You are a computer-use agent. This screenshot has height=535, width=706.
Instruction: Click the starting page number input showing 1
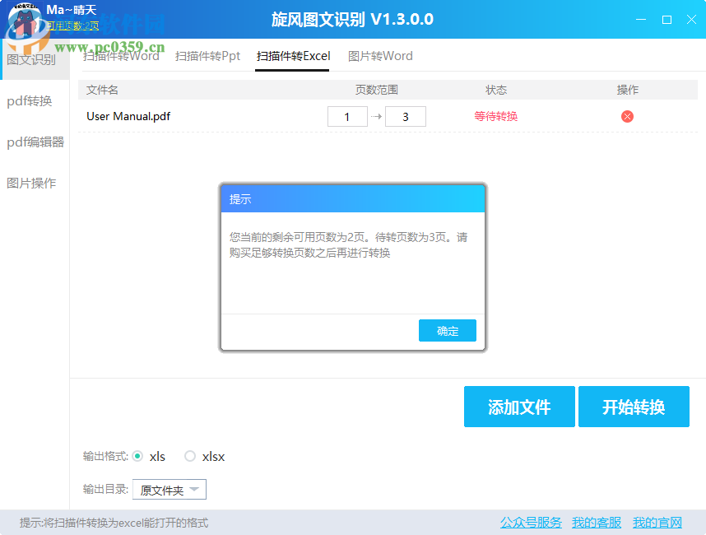347,116
